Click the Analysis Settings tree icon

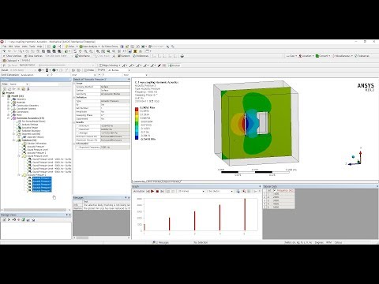click(x=19, y=125)
